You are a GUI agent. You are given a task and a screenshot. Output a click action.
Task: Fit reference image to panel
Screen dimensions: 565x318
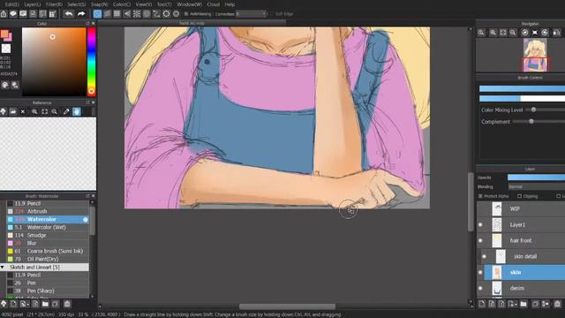tap(45, 111)
